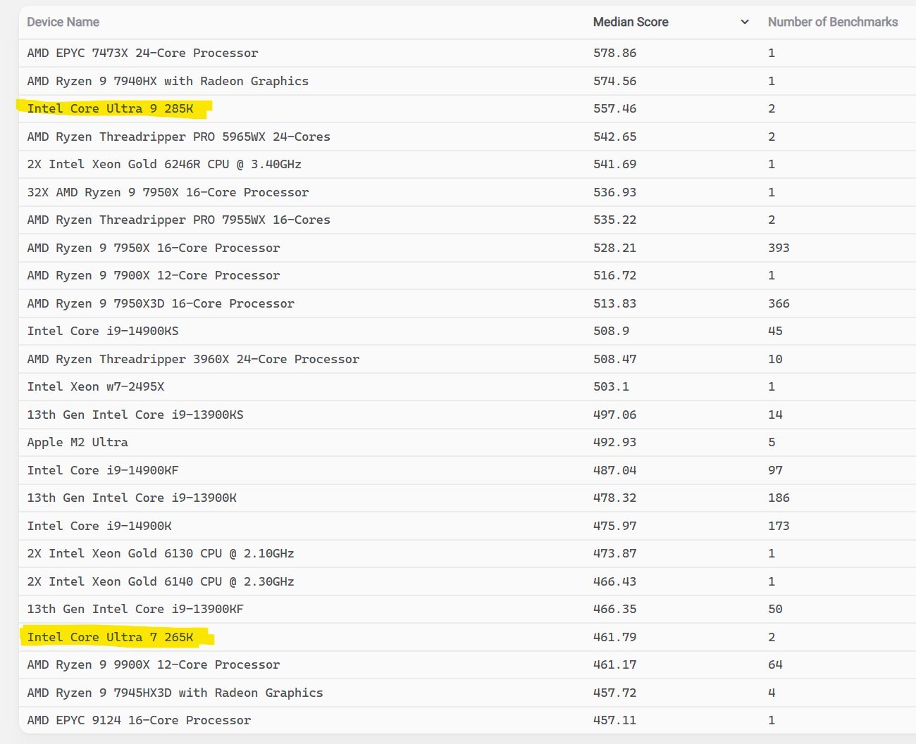Screen dimensions: 916x744
Task: Open 13th Gen Intel Core i9-13900K entry
Action: coord(132,498)
